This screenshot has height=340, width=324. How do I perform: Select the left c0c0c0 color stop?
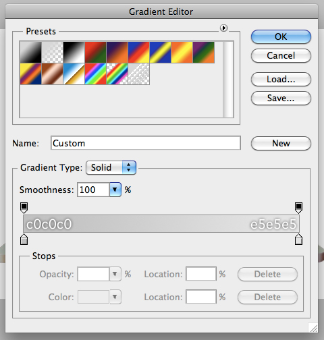tap(24, 239)
